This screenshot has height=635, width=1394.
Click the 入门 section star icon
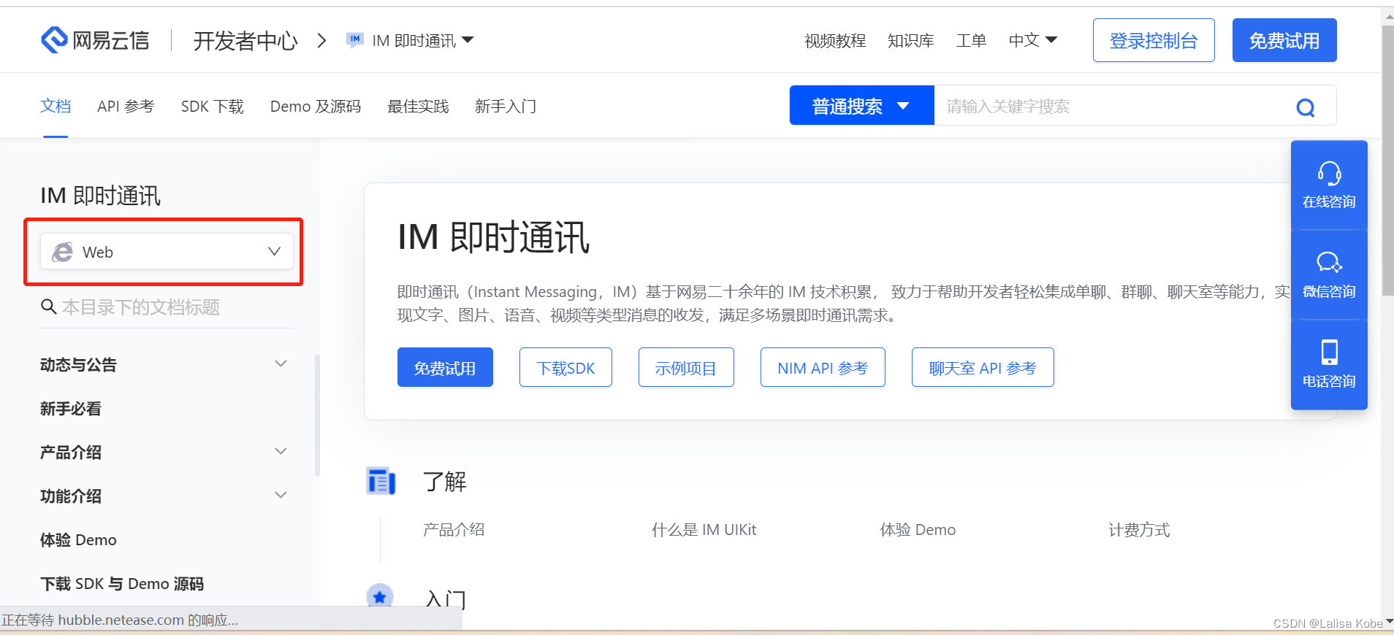coord(379,596)
